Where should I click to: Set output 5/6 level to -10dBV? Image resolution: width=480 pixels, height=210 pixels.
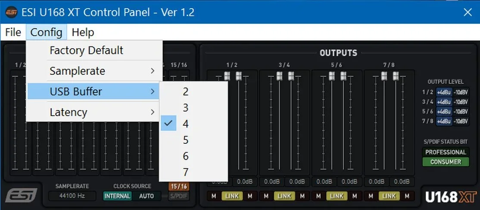point(461,111)
